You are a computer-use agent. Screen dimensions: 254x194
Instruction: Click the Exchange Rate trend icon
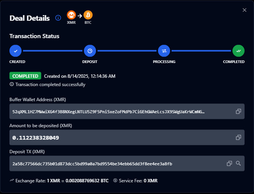12,180
